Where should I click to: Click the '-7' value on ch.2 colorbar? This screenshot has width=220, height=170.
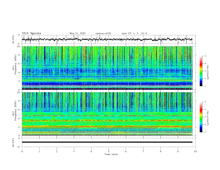click(x=205, y=132)
